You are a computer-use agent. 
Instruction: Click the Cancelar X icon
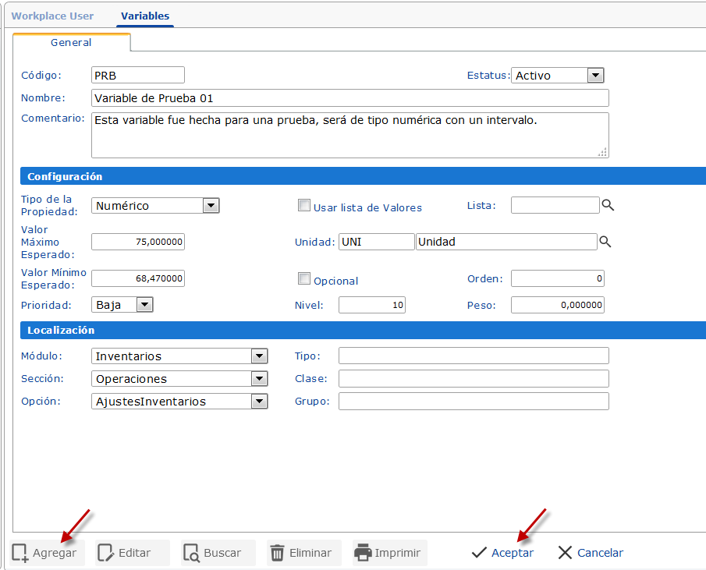point(566,553)
